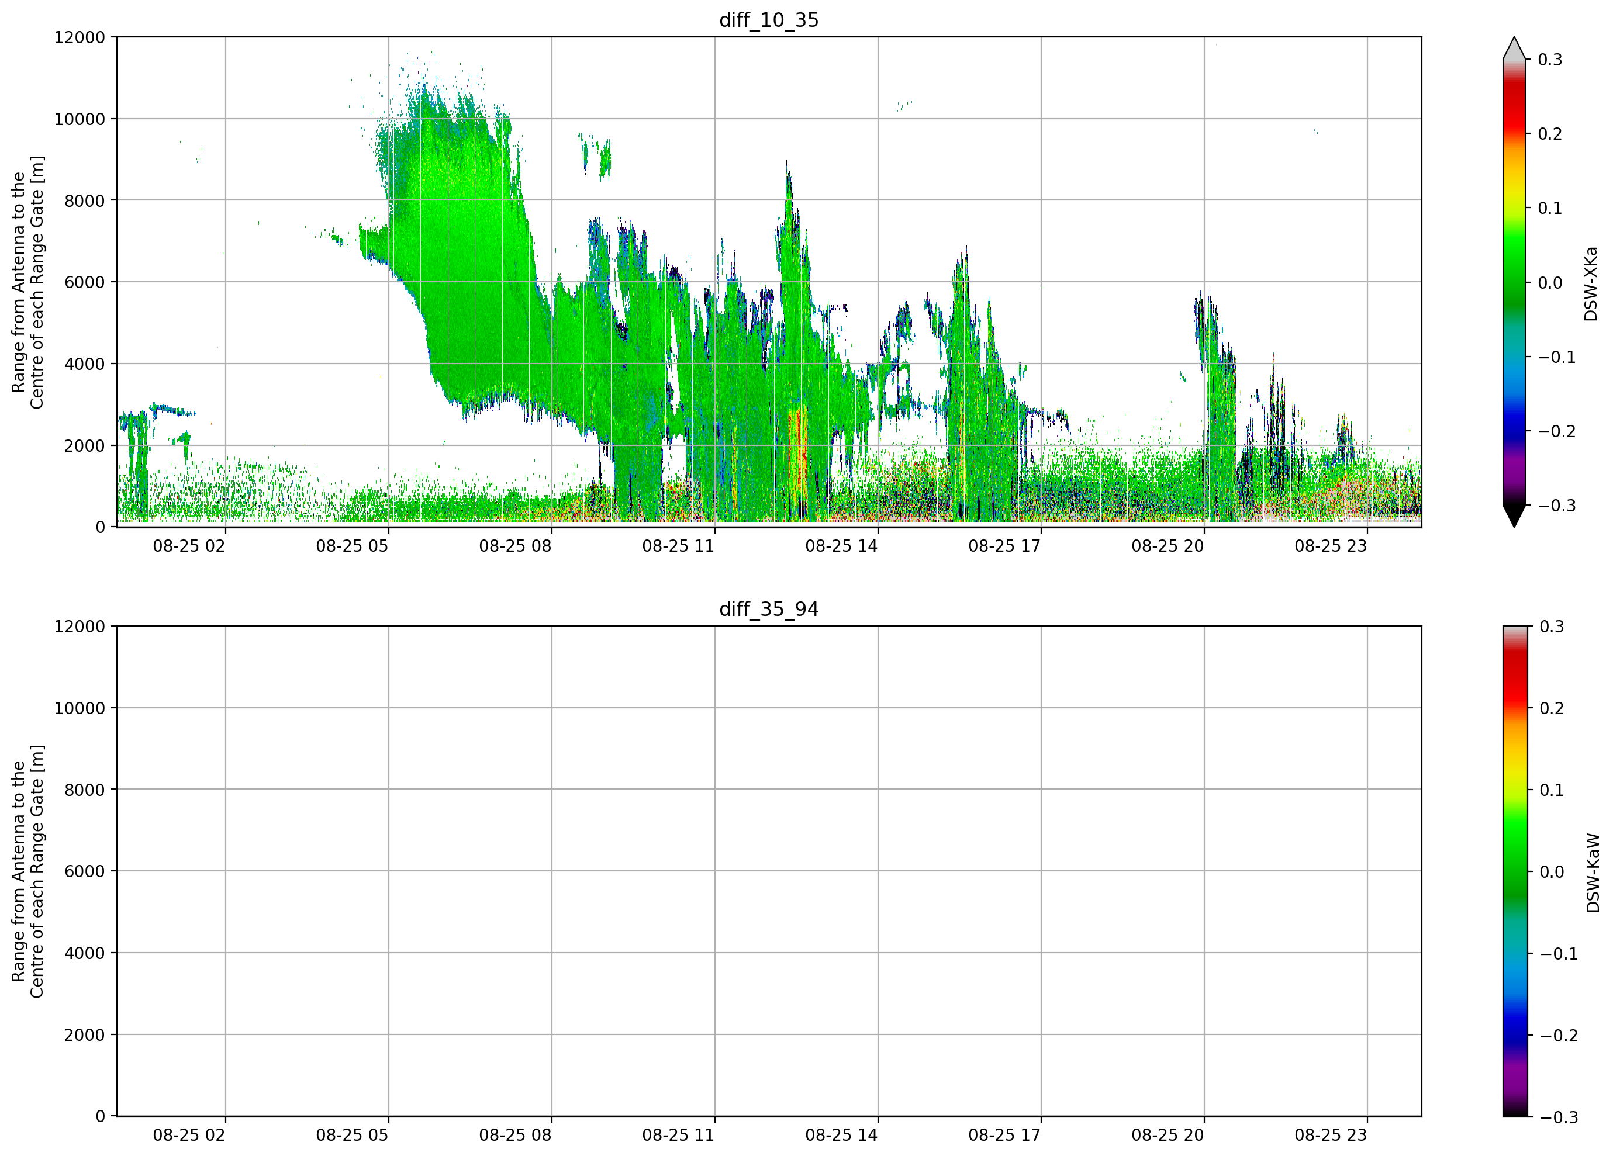
Task: Click the 10000 y-tick of diff_35_94
Action: tap(80, 708)
